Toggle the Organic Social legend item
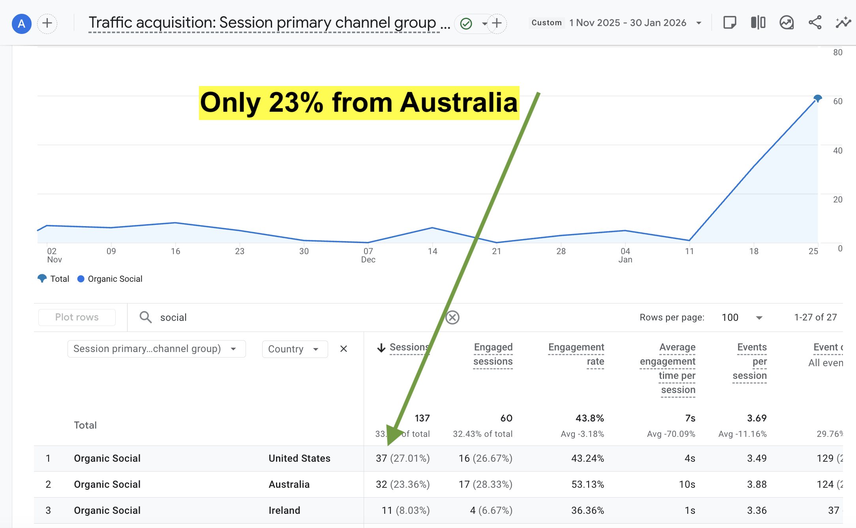The height and width of the screenshot is (528, 856). (110, 279)
